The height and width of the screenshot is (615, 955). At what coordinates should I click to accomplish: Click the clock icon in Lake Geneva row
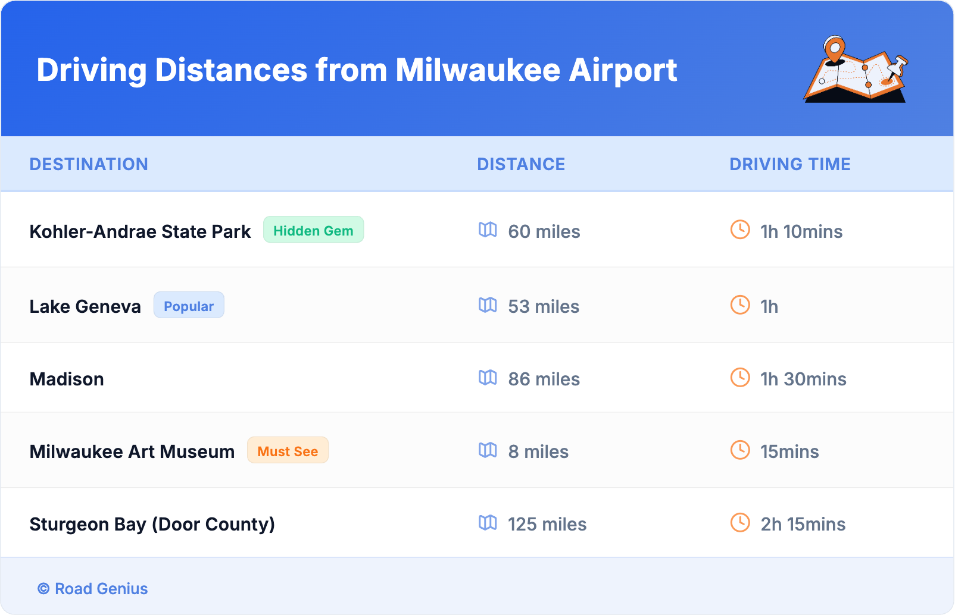point(740,305)
